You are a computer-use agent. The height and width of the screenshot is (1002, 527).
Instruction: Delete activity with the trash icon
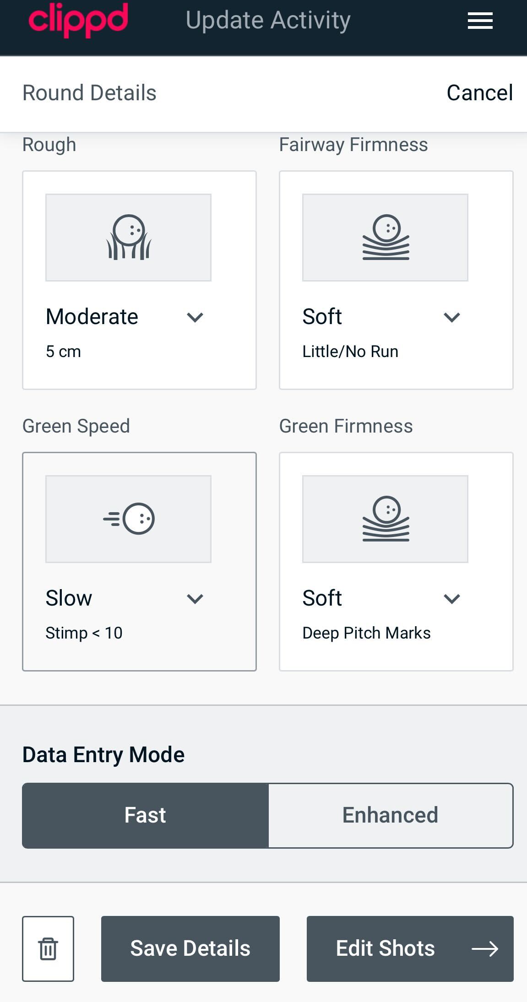pos(48,948)
